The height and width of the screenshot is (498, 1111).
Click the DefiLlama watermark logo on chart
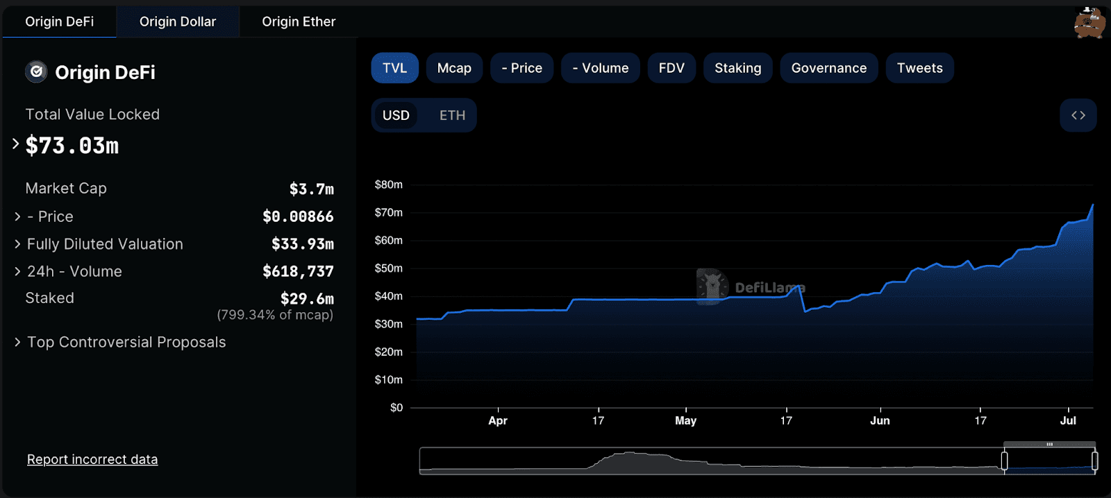[x=713, y=286]
